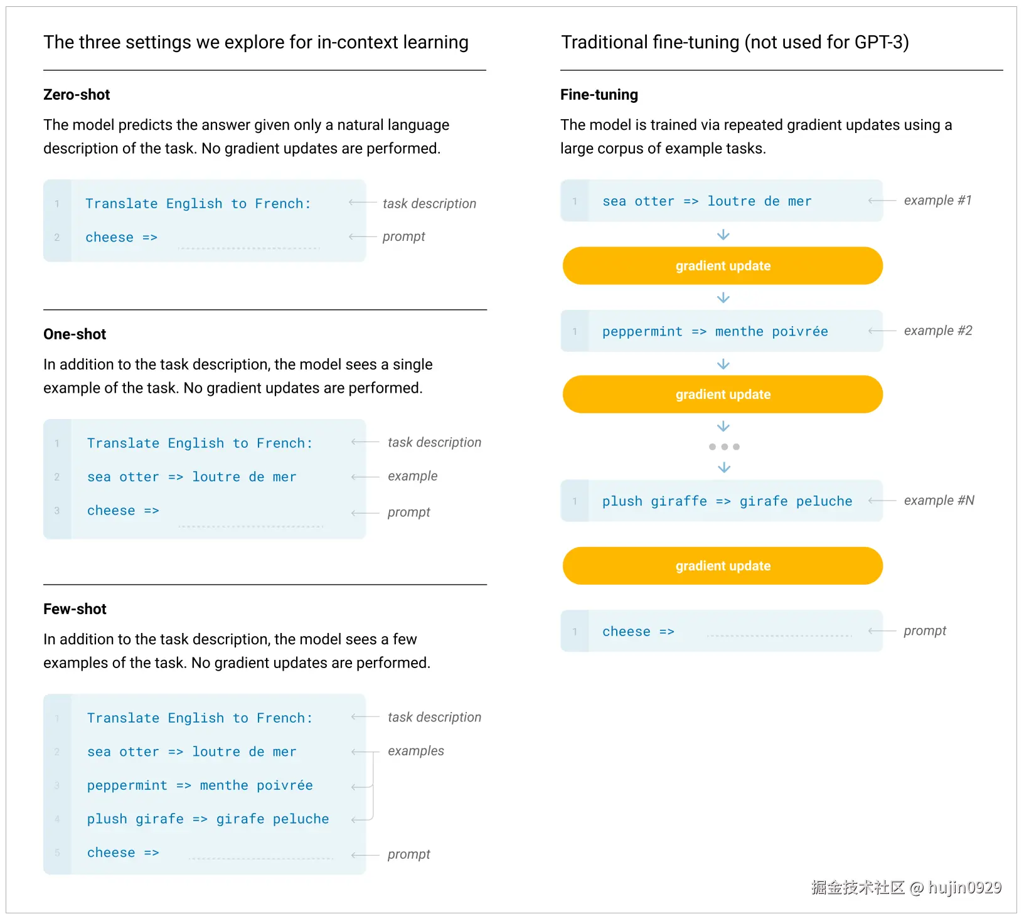The width and height of the screenshot is (1024, 919).
Task: Click the arrow pointing to 'example #1' line
Action: (x=882, y=201)
